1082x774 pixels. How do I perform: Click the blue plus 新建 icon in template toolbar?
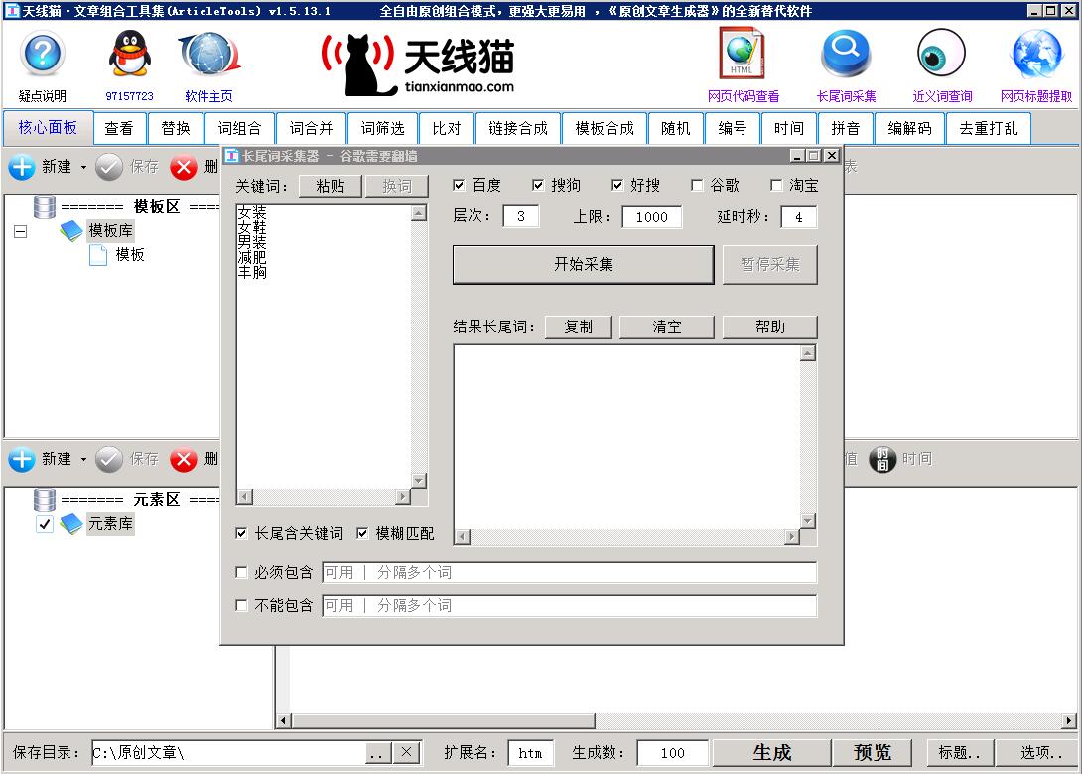(x=22, y=167)
